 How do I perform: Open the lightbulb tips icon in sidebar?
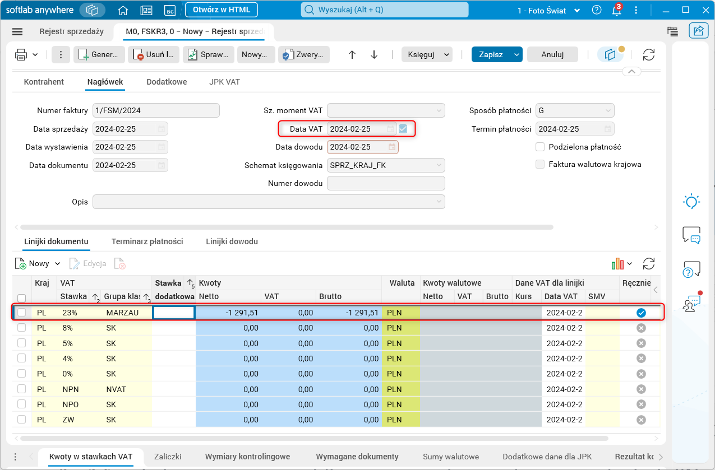click(x=691, y=201)
